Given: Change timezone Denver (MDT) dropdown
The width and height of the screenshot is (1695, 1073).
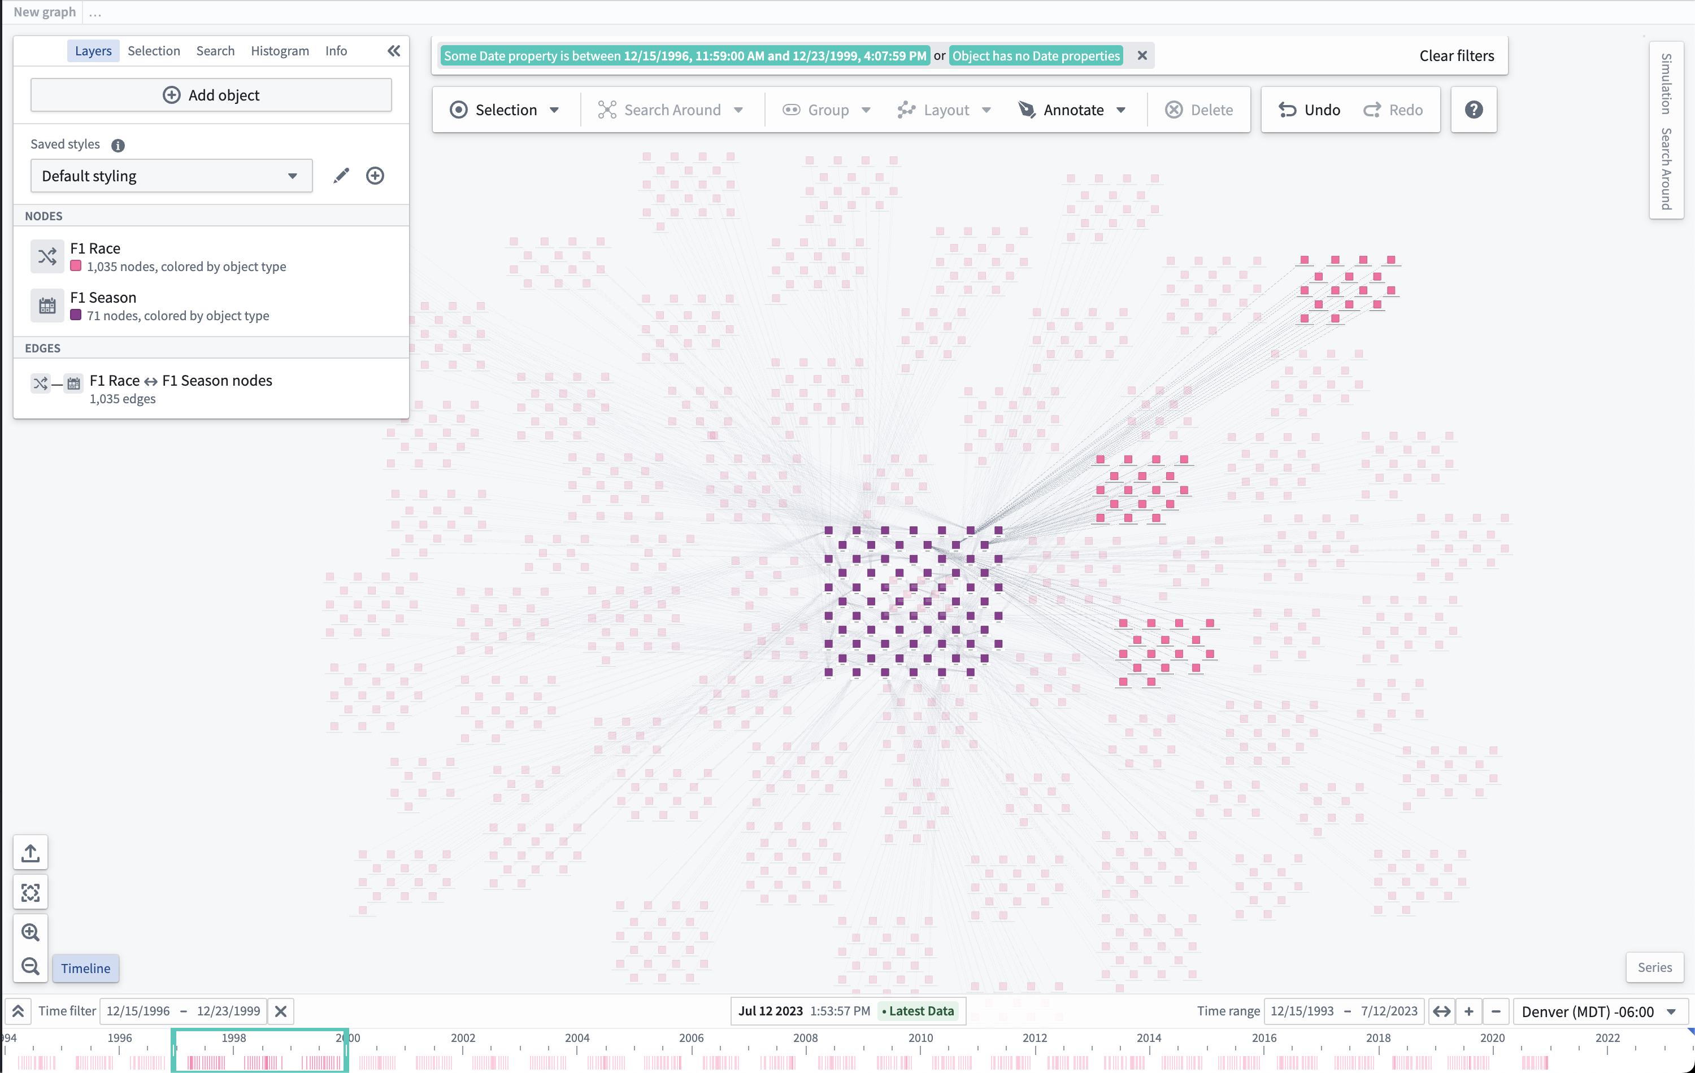Looking at the screenshot, I should click(1600, 1012).
